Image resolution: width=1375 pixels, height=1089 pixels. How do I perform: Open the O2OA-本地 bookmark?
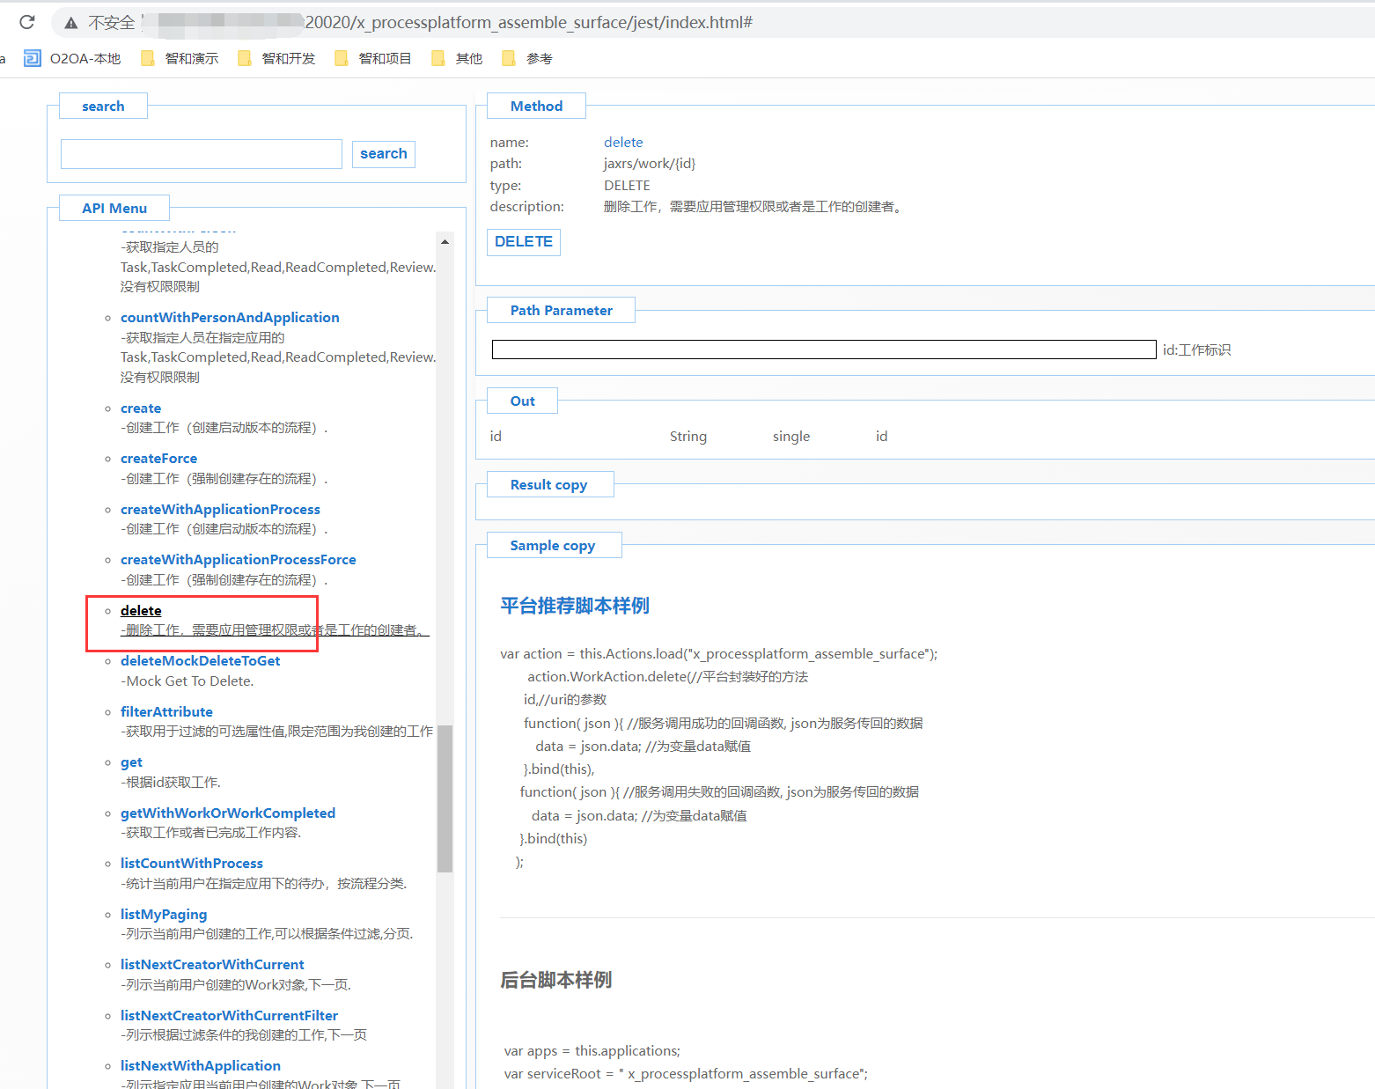click(x=72, y=58)
